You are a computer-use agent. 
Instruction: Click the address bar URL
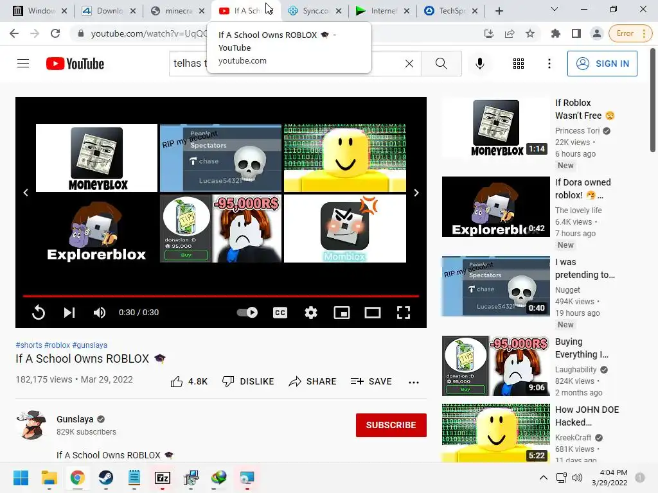[149, 33]
